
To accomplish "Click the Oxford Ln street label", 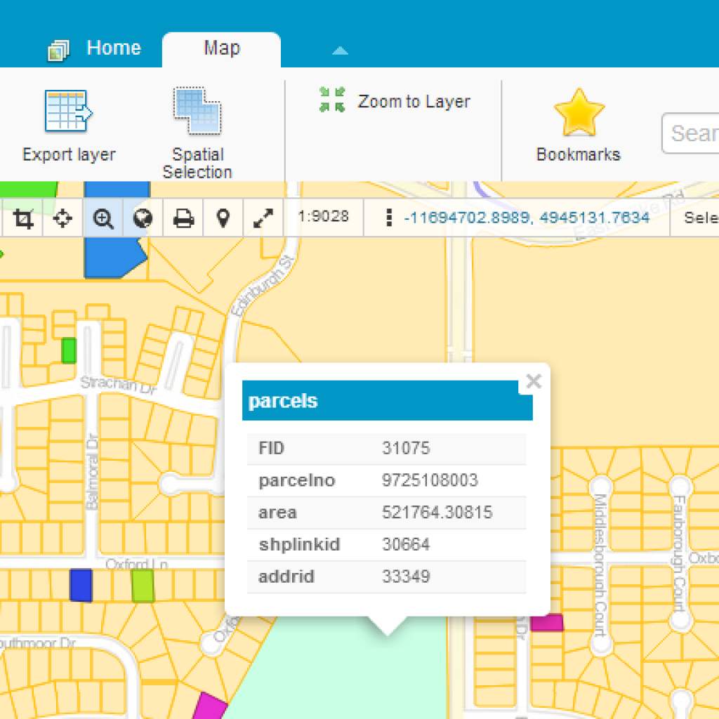I will coord(137,564).
